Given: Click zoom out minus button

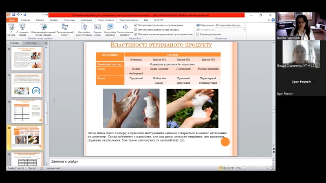Looking at the screenshot, I should pos(244,168).
